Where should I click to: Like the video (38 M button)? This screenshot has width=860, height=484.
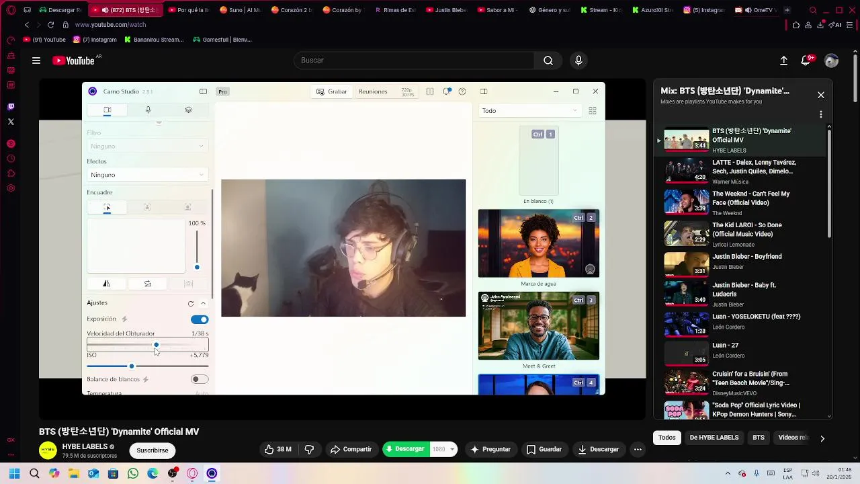[278, 449]
